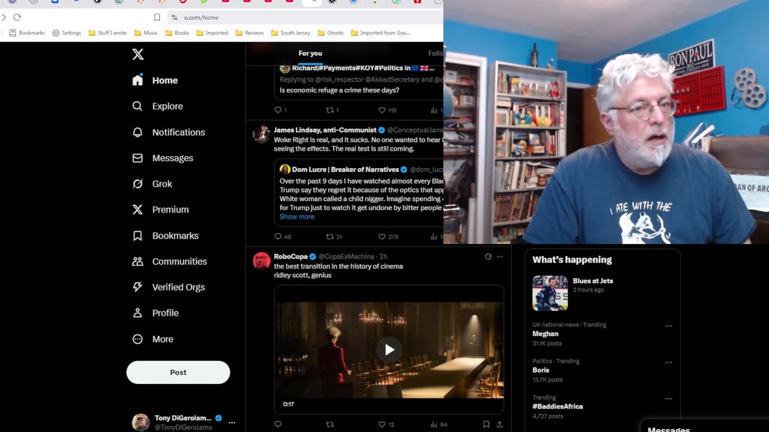Image resolution: width=769 pixels, height=432 pixels.
Task: Open the More menu in sidebar
Action: (x=153, y=339)
